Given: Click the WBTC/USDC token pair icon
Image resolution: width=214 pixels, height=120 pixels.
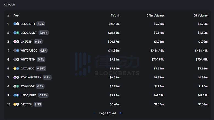Looking at the screenshot, I should [16, 51].
